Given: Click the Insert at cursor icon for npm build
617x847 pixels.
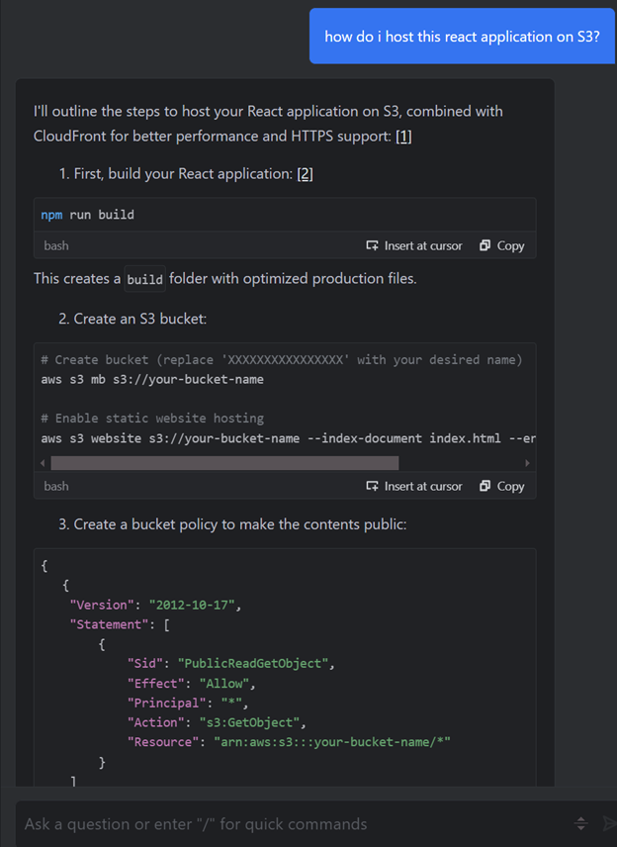Looking at the screenshot, I should click(373, 245).
